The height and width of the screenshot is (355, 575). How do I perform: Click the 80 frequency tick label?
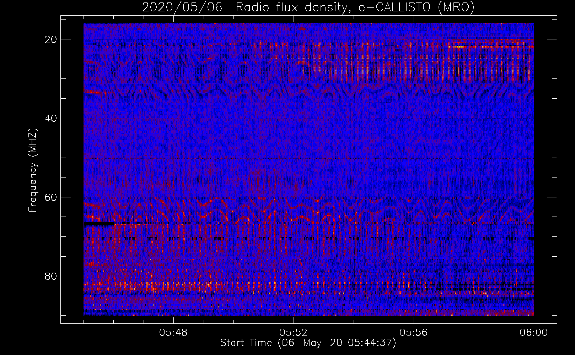[x=51, y=276]
